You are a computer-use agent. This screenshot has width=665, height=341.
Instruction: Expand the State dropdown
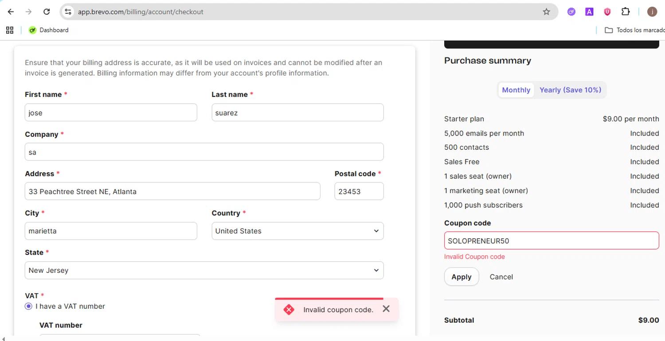click(204, 270)
